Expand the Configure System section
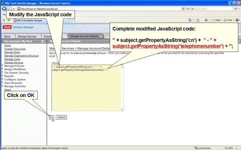 [3, 79]
